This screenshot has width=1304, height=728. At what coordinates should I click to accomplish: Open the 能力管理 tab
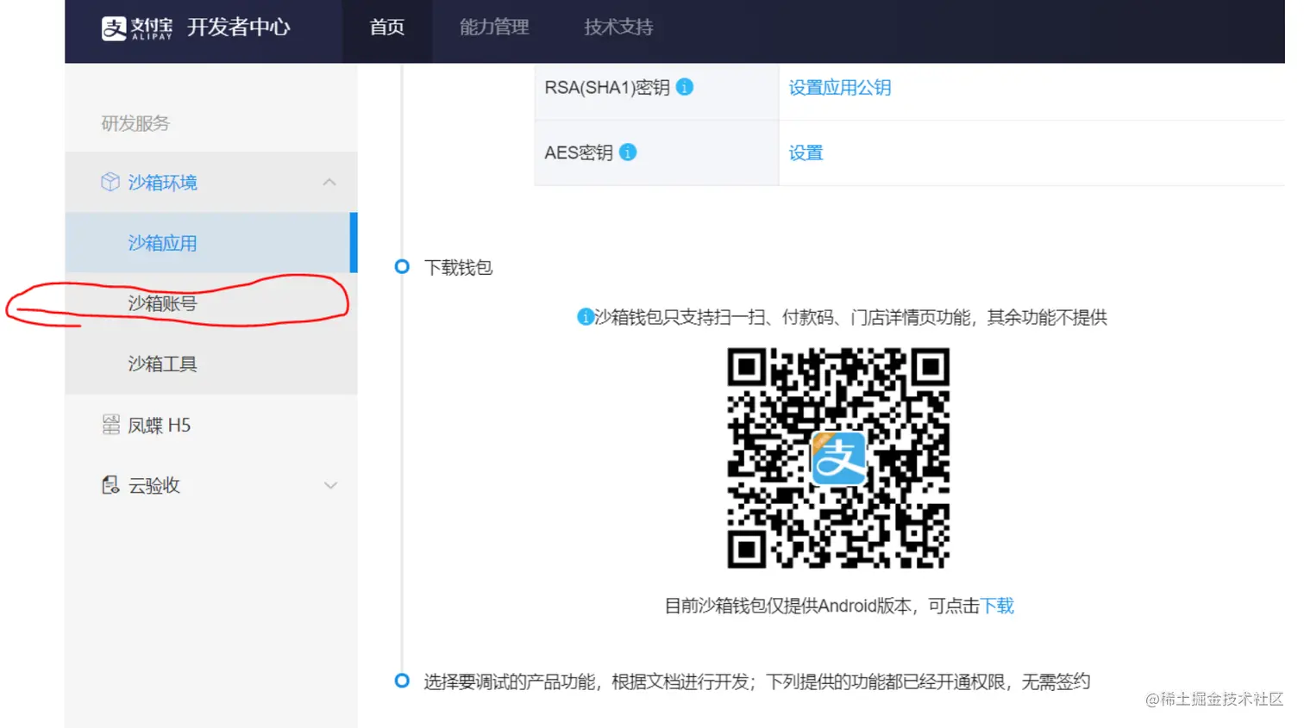(x=494, y=28)
